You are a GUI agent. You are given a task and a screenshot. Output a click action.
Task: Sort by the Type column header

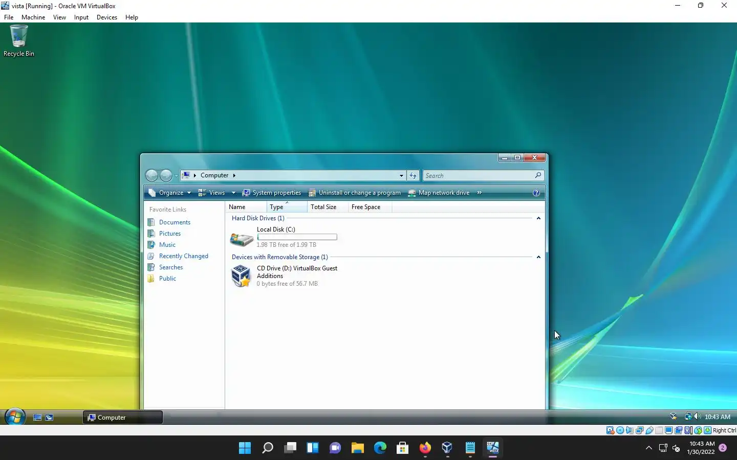point(287,207)
